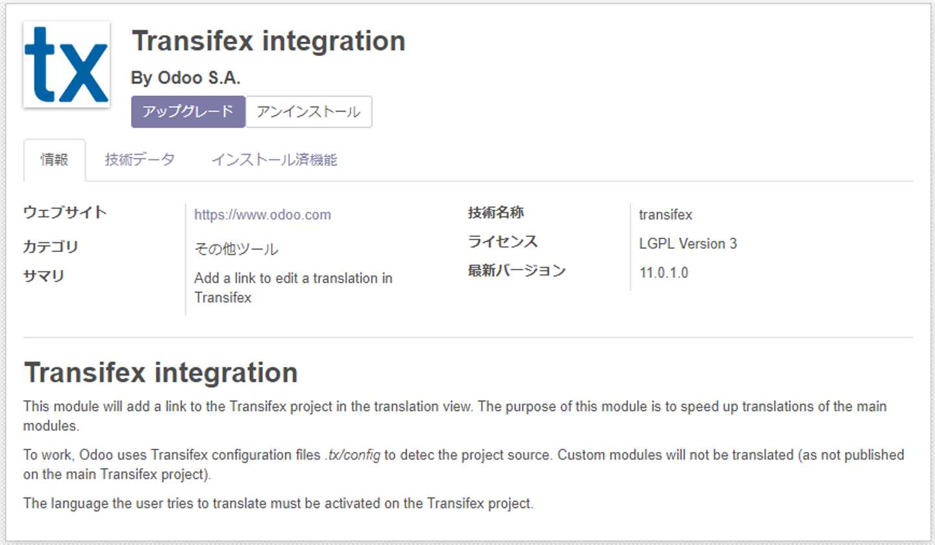Click the license value "LGPL Version 3"
Image resolution: width=935 pixels, height=545 pixels.
click(688, 244)
